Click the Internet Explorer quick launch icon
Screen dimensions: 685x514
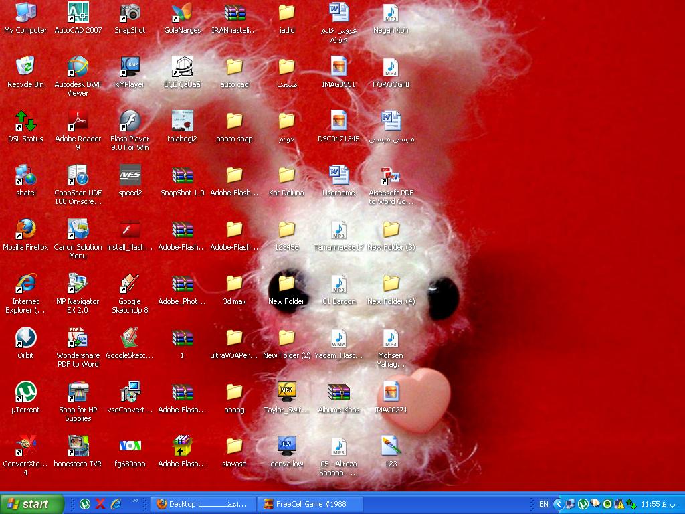click(x=116, y=504)
